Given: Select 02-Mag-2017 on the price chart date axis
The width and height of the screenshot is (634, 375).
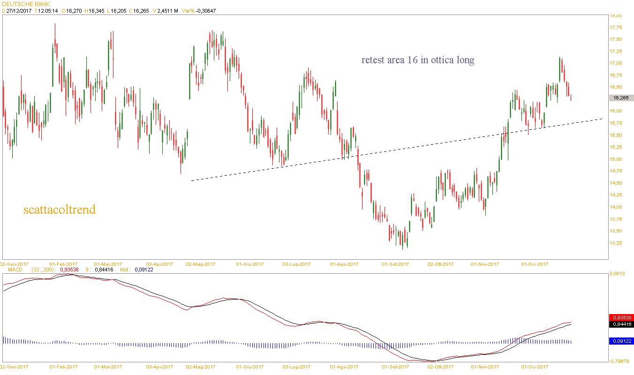Looking at the screenshot, I should 201,264.
